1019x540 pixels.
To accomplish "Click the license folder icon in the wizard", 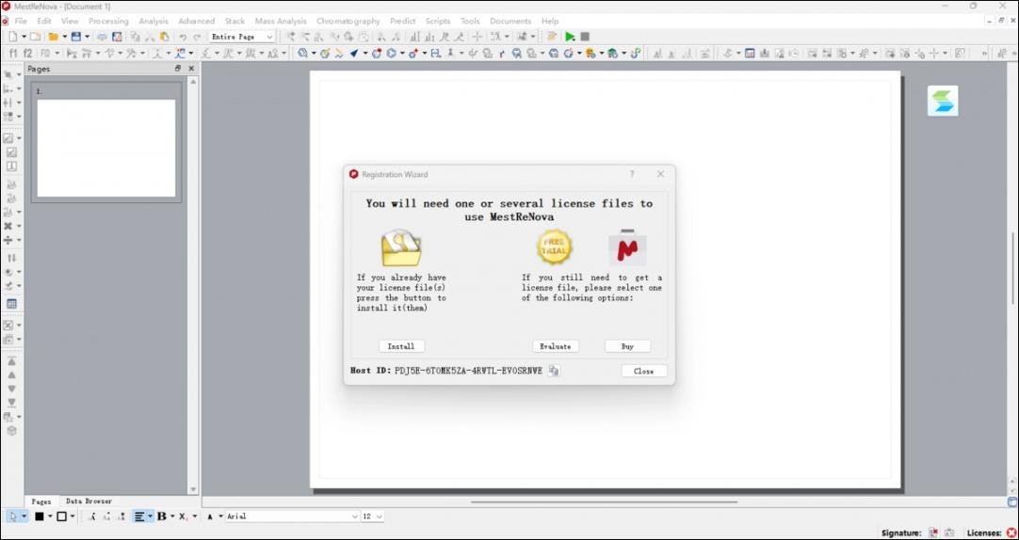I will (401, 248).
